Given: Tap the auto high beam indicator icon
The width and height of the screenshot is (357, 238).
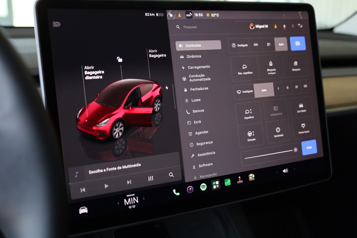Looking at the screenshot, I should pyautogui.click(x=56, y=24).
